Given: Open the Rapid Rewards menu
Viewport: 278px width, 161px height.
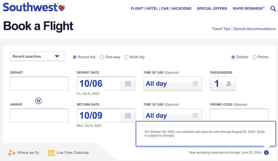Looking at the screenshot, I should click(248, 9).
